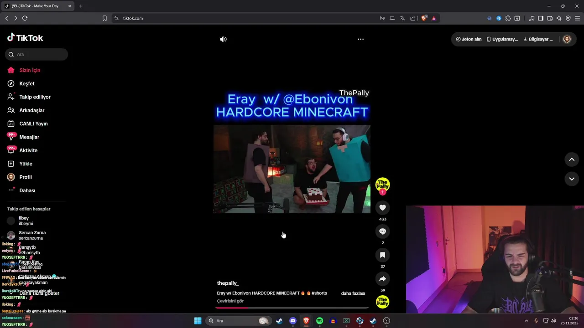Click the Jeton alın button

pos(469,39)
